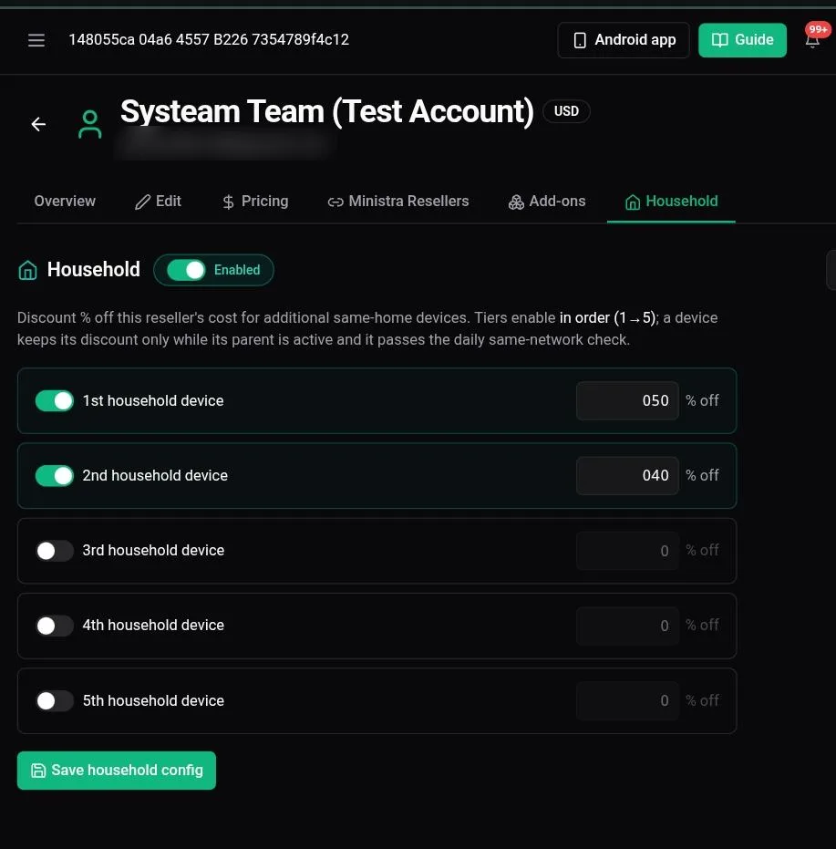Click the 4th household device label
Image resolution: width=836 pixels, height=849 pixels.
coord(153,625)
